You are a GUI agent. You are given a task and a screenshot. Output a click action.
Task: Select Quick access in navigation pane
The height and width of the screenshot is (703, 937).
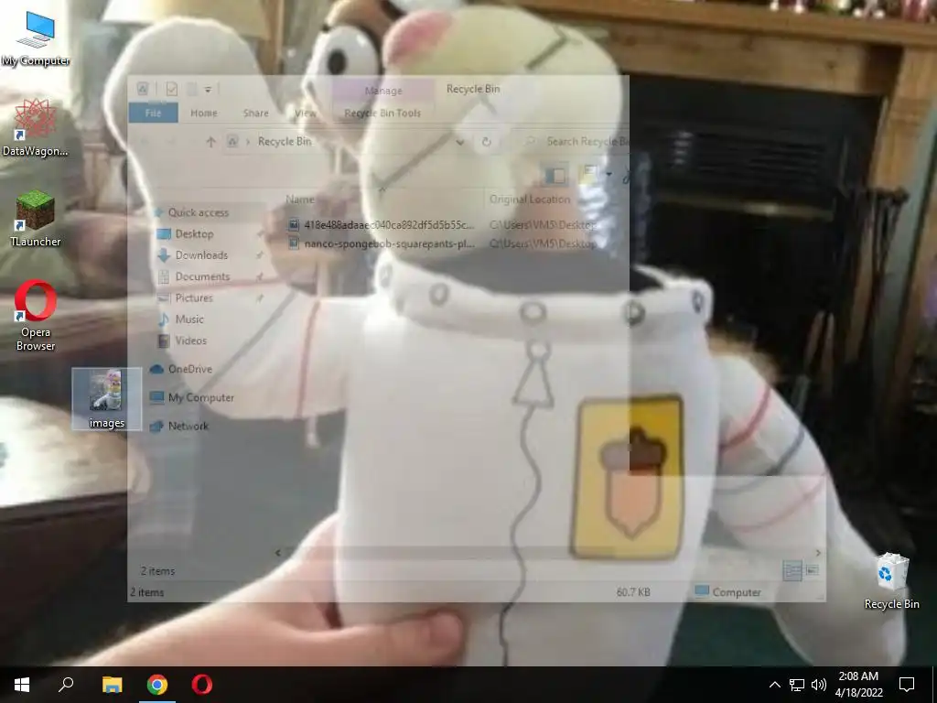[198, 212]
